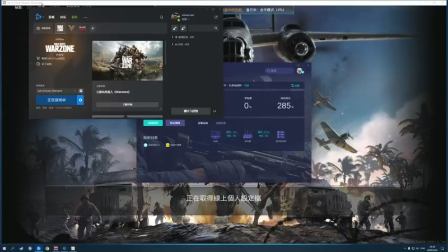Click the profile avatar of xixiaozan
Screen dimensions: 448x252
tap(175, 17)
